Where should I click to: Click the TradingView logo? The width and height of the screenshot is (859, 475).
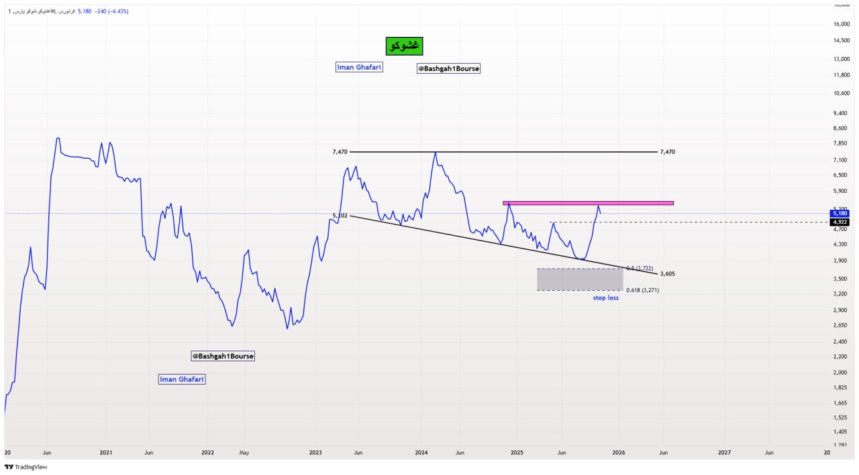pos(26,467)
